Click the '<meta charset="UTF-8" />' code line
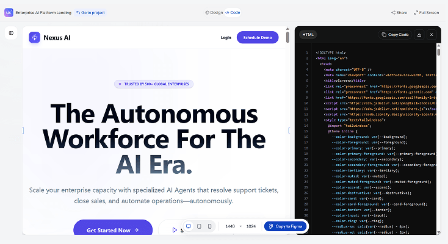The width and height of the screenshot is (448, 244). coord(347,70)
